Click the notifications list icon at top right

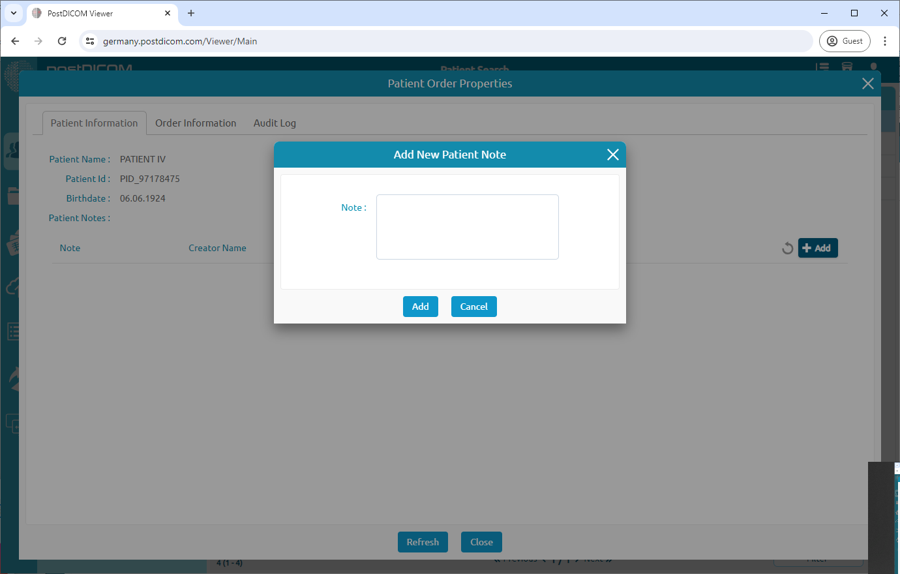822,67
